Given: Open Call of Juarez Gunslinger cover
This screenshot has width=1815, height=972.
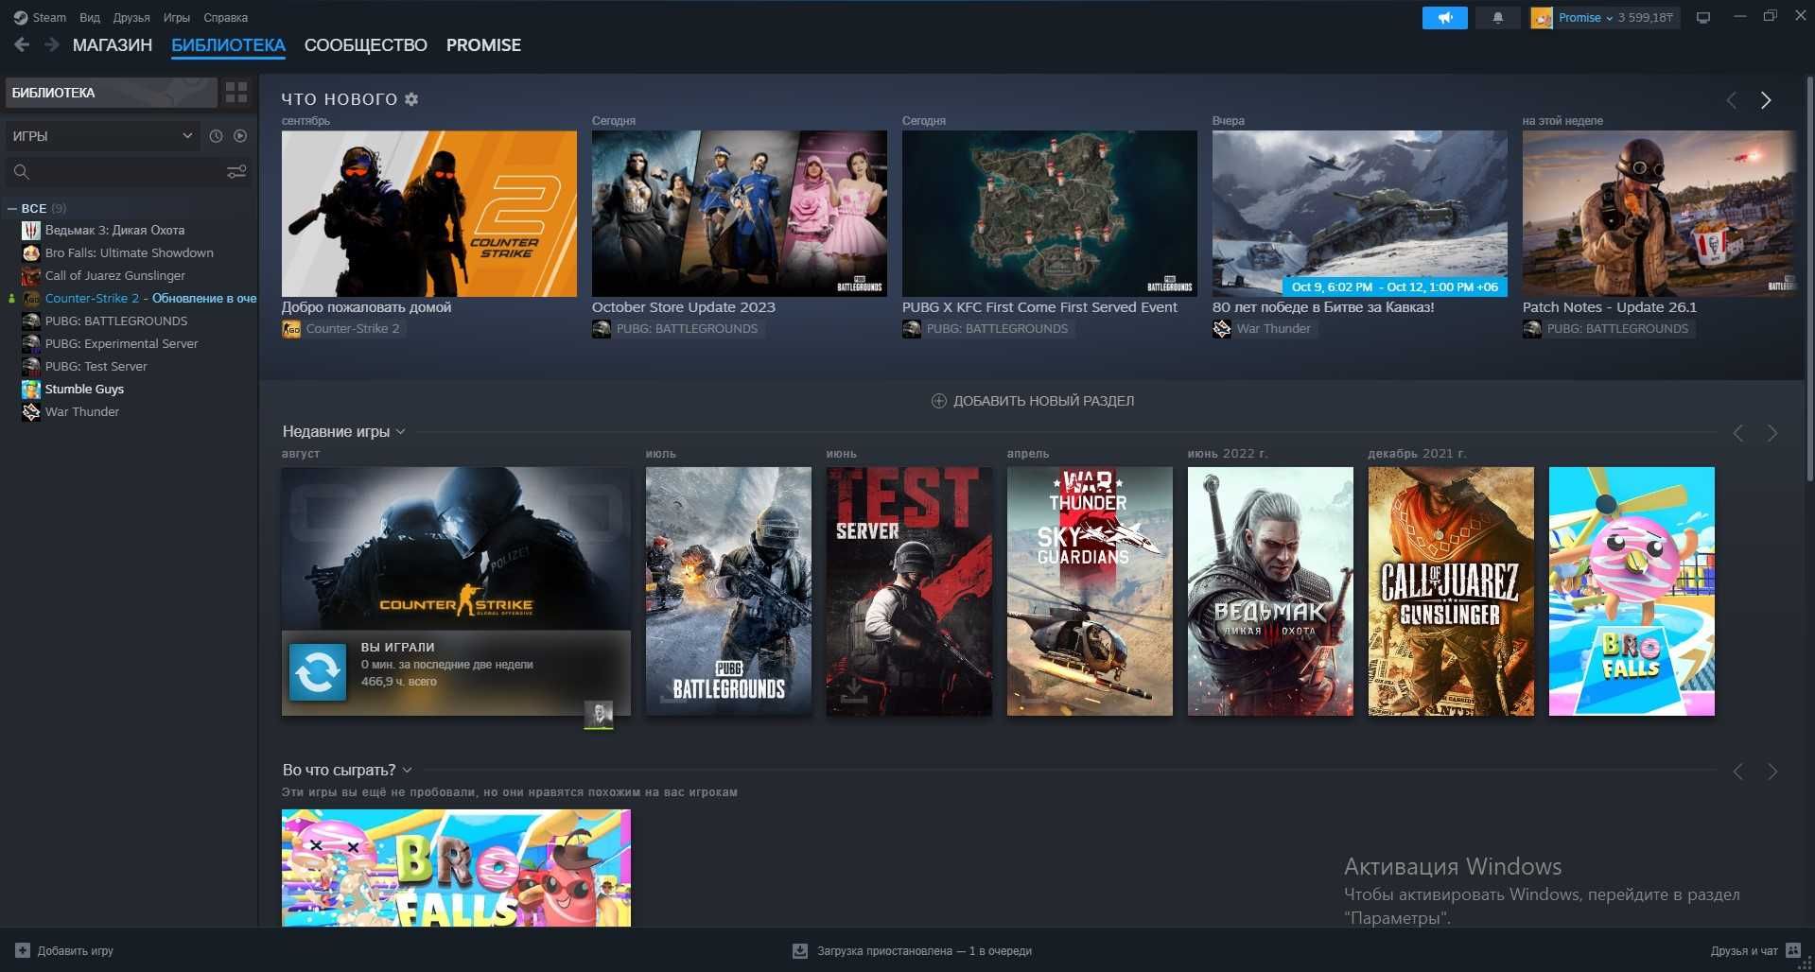Looking at the screenshot, I should pyautogui.click(x=1451, y=591).
